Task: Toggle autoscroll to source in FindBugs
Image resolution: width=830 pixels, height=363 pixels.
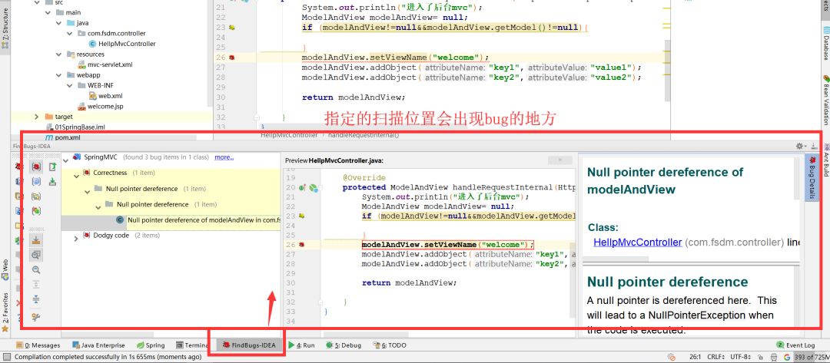Action: [x=36, y=240]
